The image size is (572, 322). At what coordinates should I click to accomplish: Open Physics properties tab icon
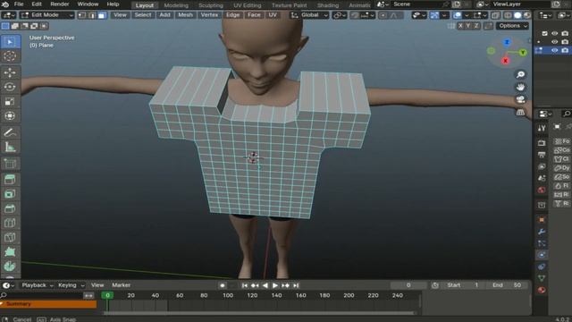[542, 255]
